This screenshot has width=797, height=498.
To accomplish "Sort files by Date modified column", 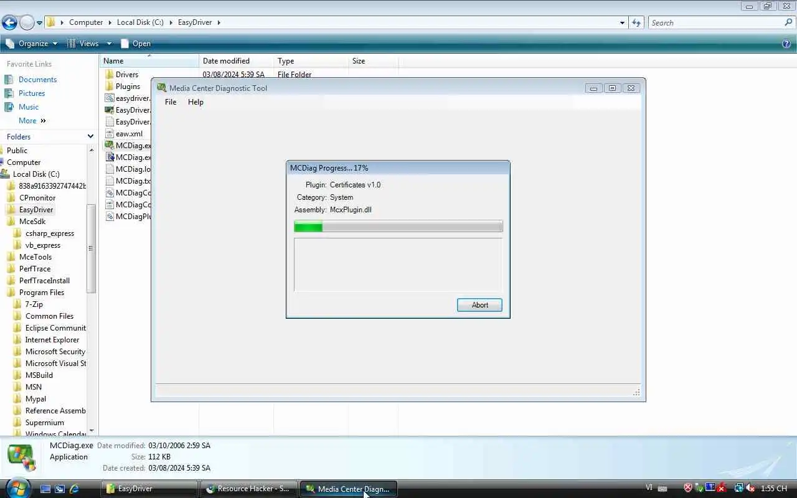I will pos(237,61).
